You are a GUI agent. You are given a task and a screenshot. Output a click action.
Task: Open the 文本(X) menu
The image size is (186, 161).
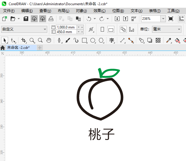coord(136,11)
